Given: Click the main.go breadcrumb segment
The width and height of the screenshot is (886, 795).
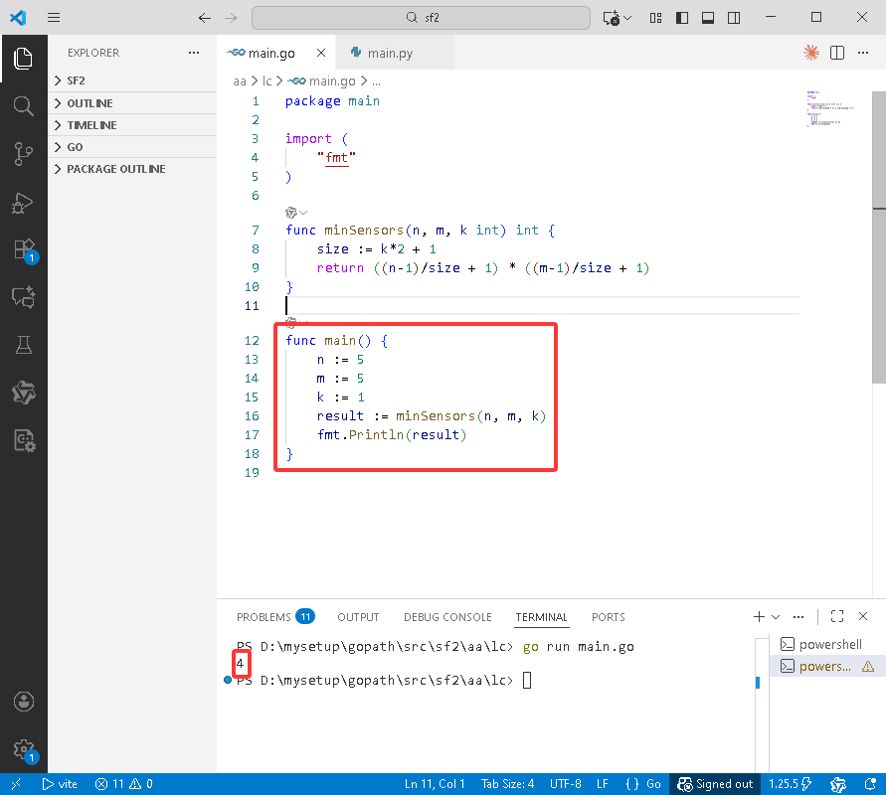Looking at the screenshot, I should click(x=322, y=81).
